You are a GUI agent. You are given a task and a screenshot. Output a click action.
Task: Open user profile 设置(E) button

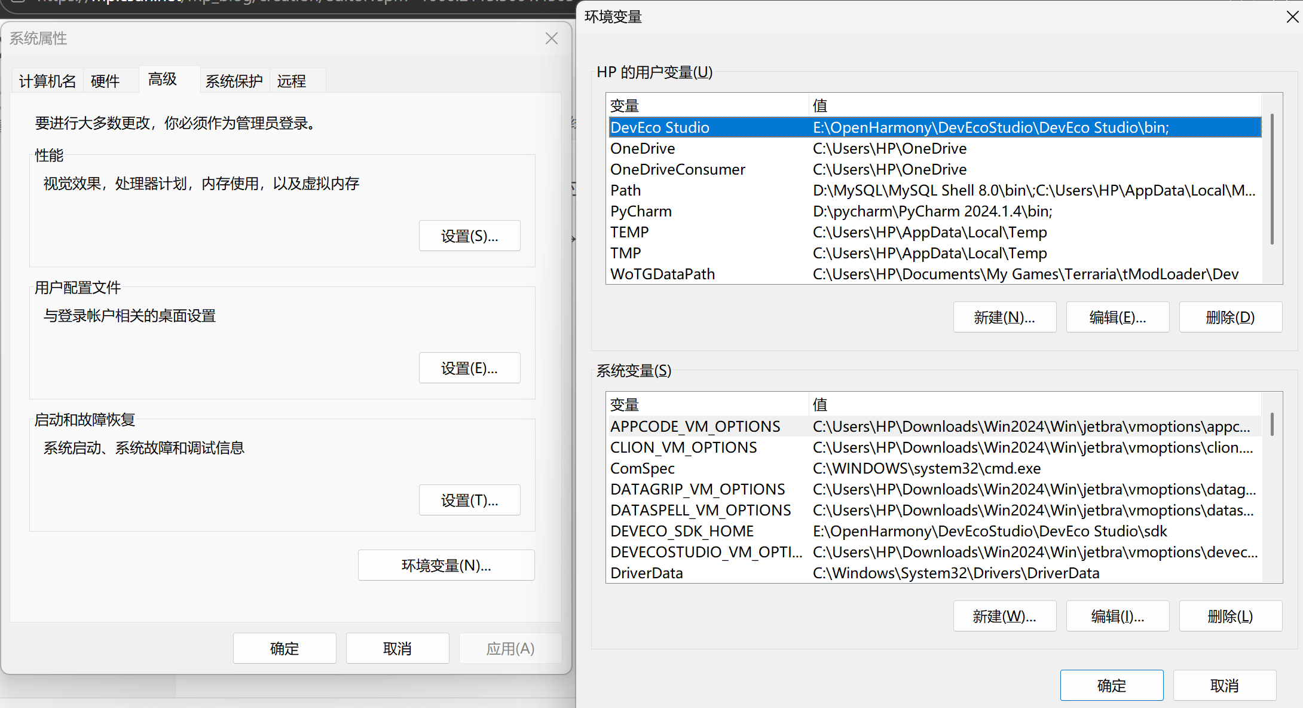(469, 368)
